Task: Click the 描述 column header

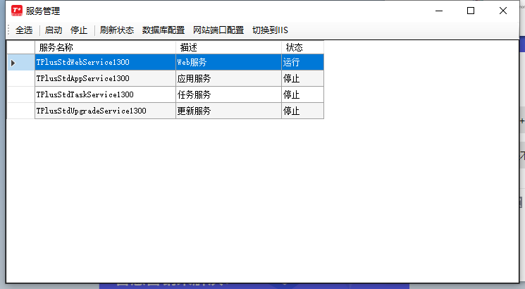Action: pyautogui.click(x=229, y=47)
